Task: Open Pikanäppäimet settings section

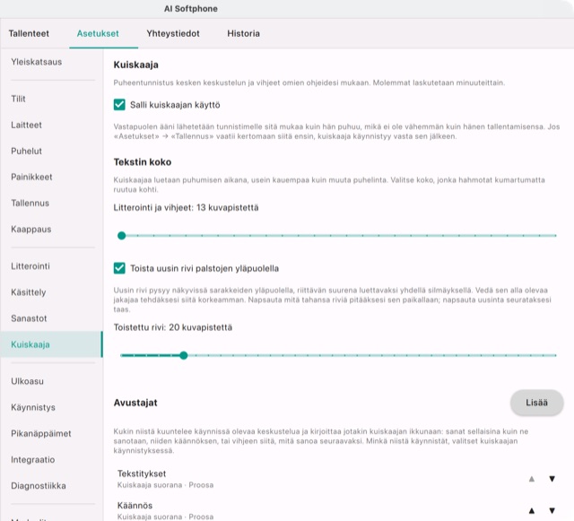Action: [51, 433]
